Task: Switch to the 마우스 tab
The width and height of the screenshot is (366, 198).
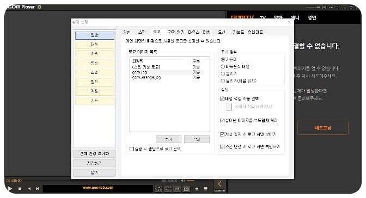Action: (193, 32)
